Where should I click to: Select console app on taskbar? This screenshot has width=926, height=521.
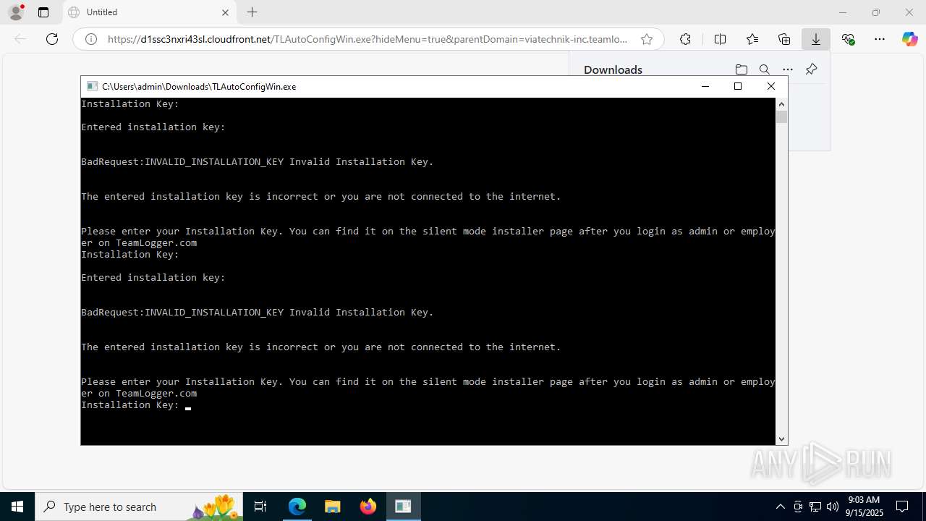403,507
